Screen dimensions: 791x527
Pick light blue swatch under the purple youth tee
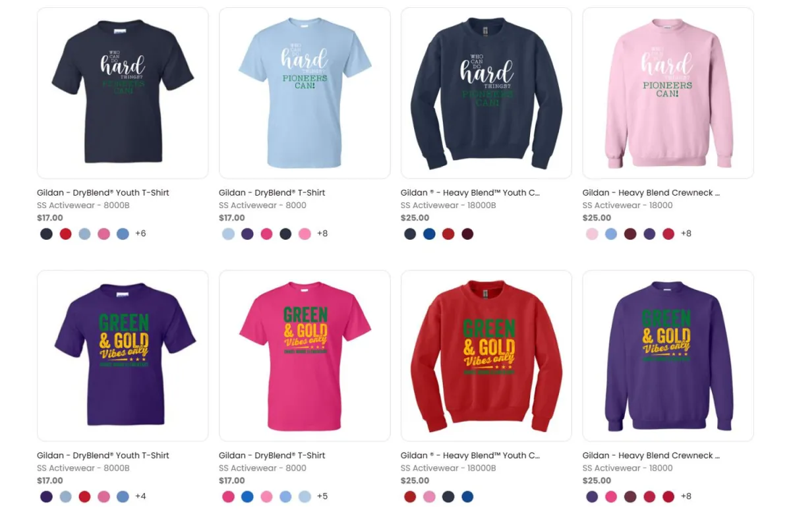coord(65,497)
